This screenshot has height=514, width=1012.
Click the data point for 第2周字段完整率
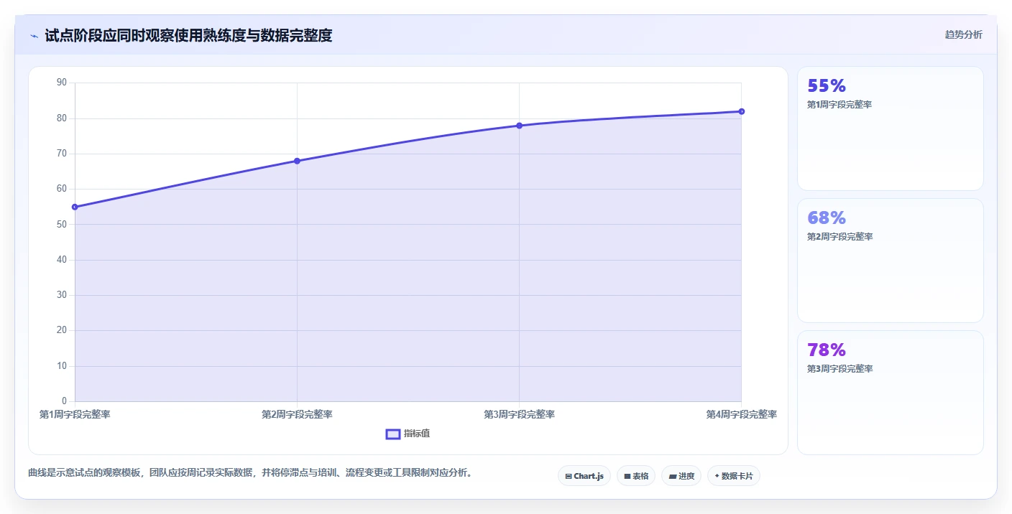point(297,161)
